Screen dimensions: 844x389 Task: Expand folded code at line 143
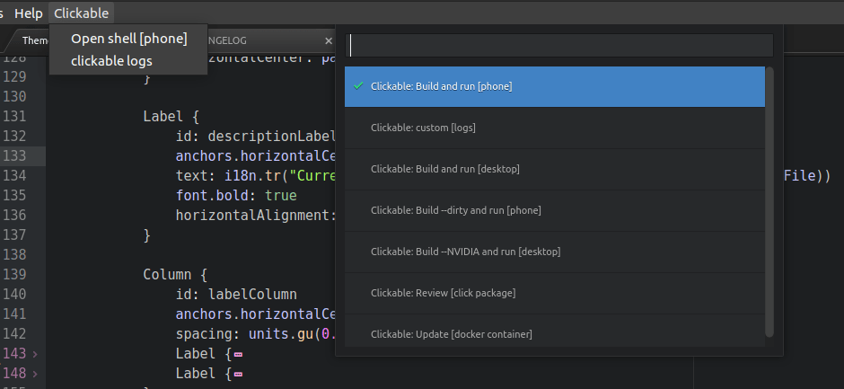35,354
